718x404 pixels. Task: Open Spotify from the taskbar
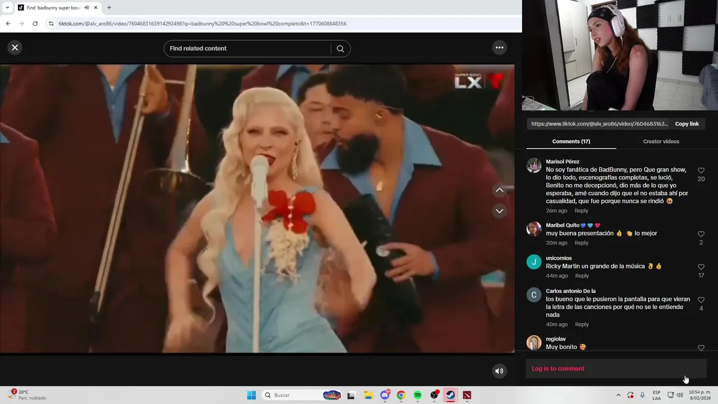coord(418,395)
